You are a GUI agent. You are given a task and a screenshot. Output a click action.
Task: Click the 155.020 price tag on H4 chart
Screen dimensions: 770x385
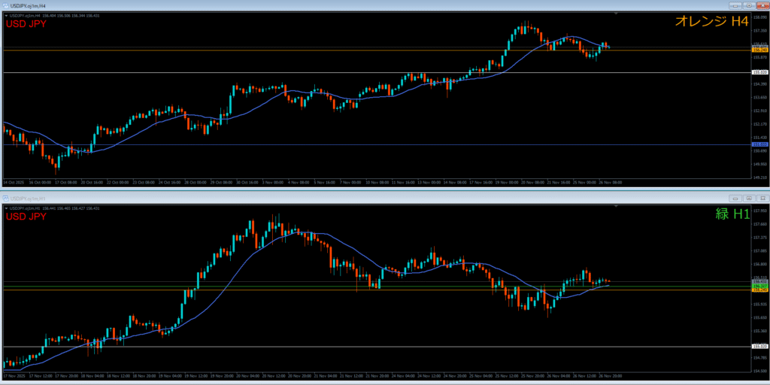759,72
